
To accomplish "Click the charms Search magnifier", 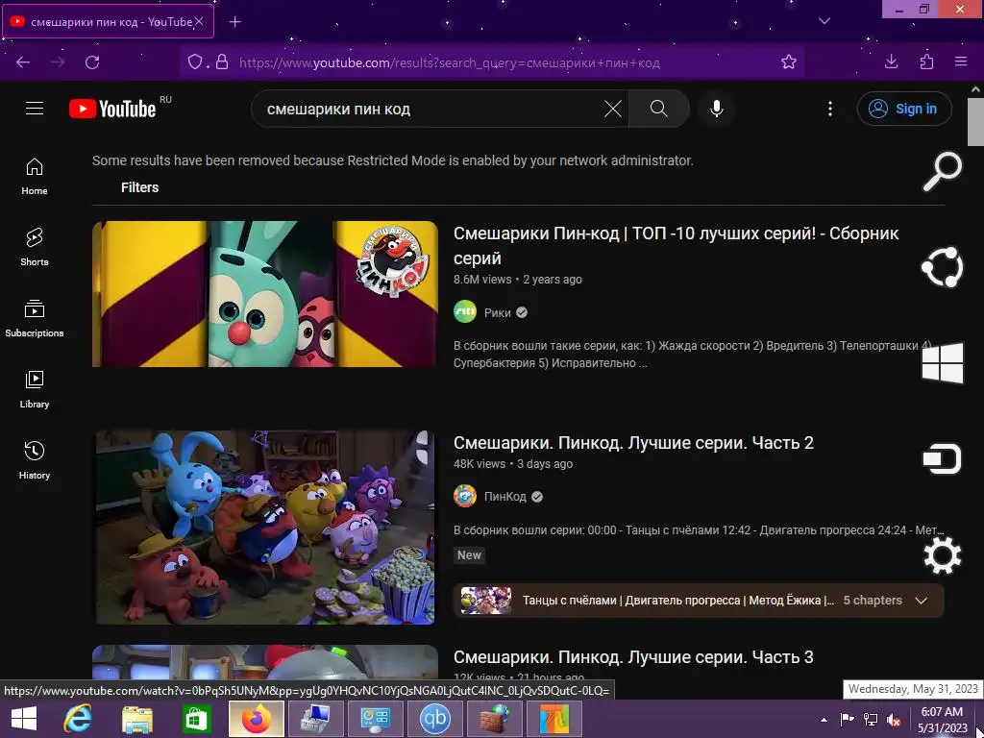I will point(942,171).
